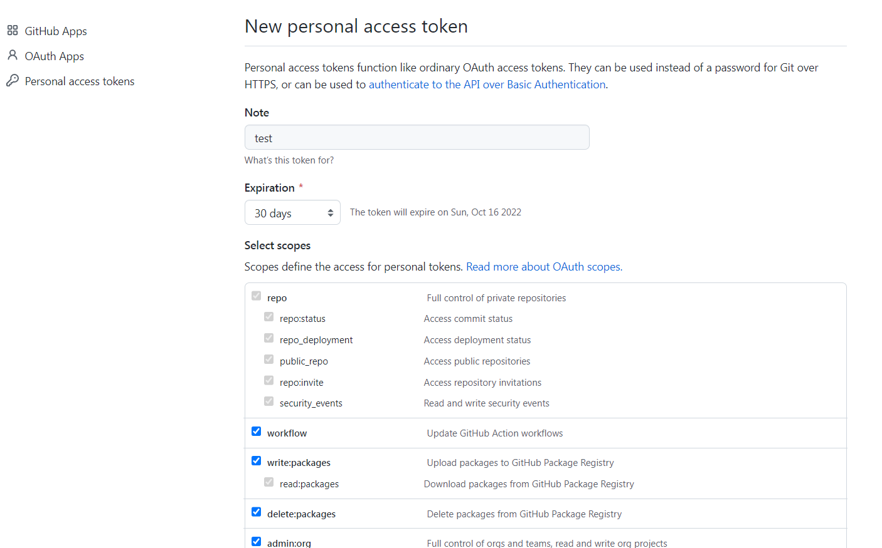Uncheck the workflow scope checkbox
Screen dimensions: 882x548
[257, 432]
